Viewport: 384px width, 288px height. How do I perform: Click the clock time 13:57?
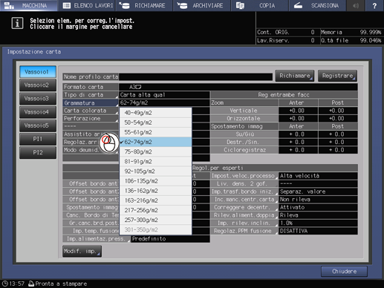[x=13, y=284]
